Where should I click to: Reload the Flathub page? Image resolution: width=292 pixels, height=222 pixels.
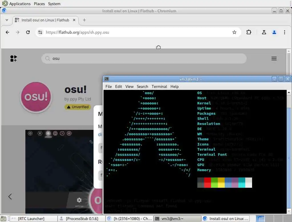click(x=28, y=32)
